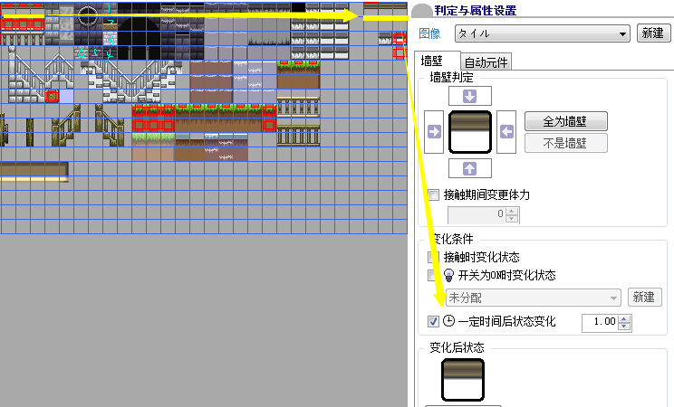Click 新建 button beside 未分配 dropdown
674x407 pixels.
click(644, 297)
